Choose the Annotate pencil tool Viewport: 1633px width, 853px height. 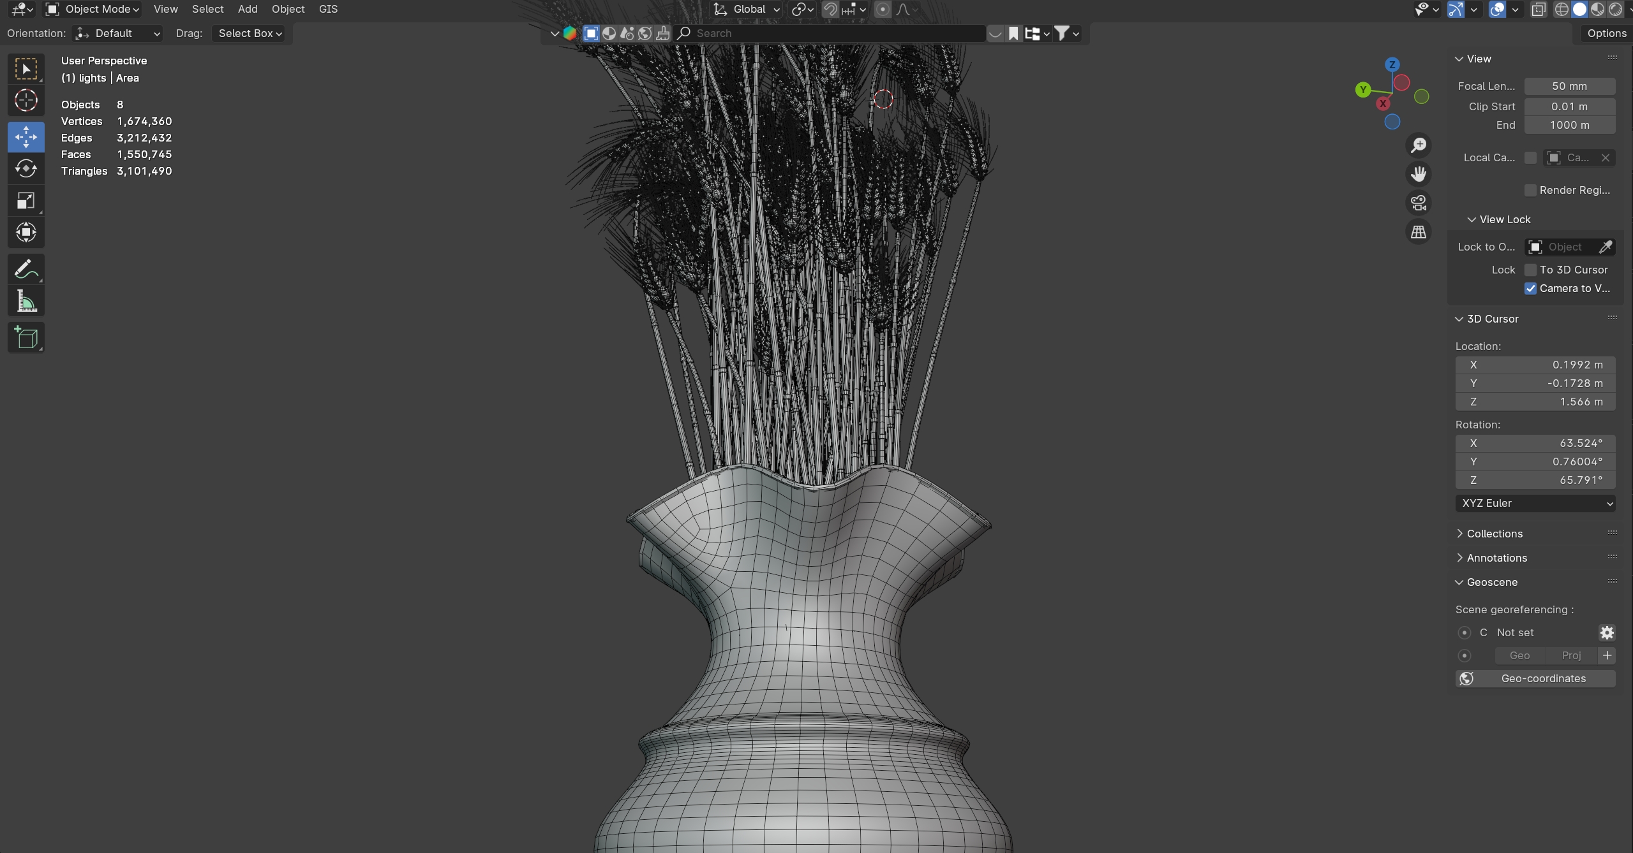(x=26, y=270)
